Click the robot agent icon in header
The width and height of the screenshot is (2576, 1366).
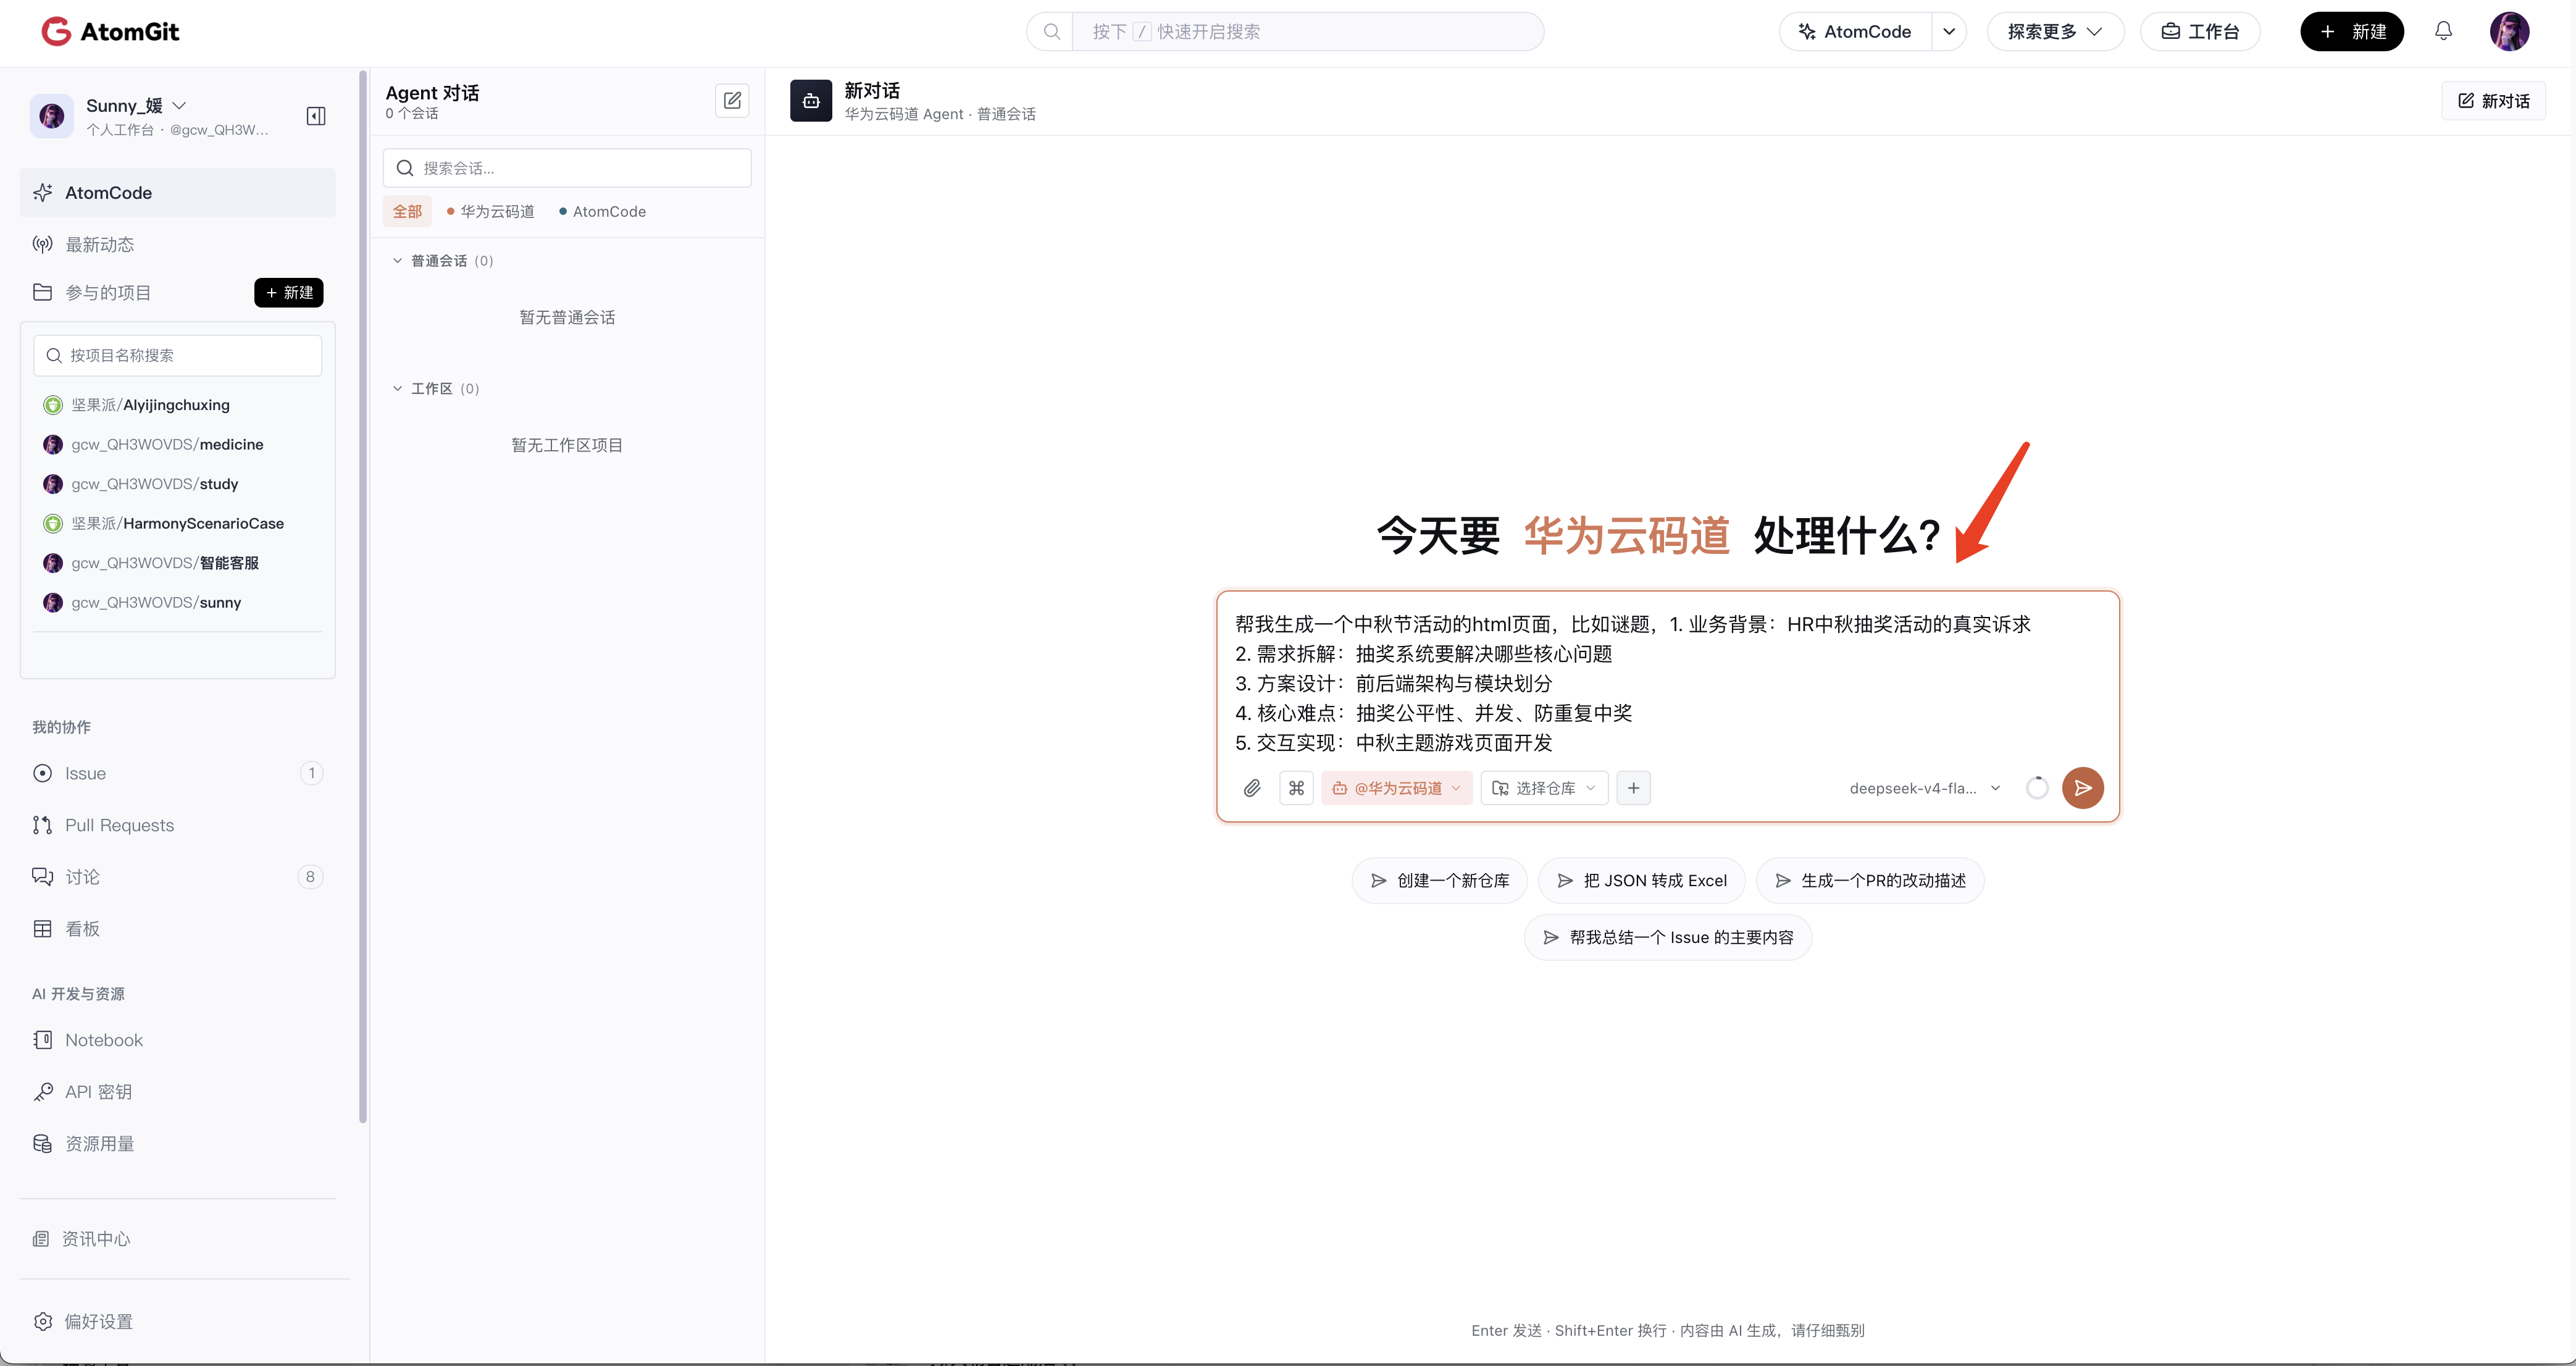click(810, 100)
